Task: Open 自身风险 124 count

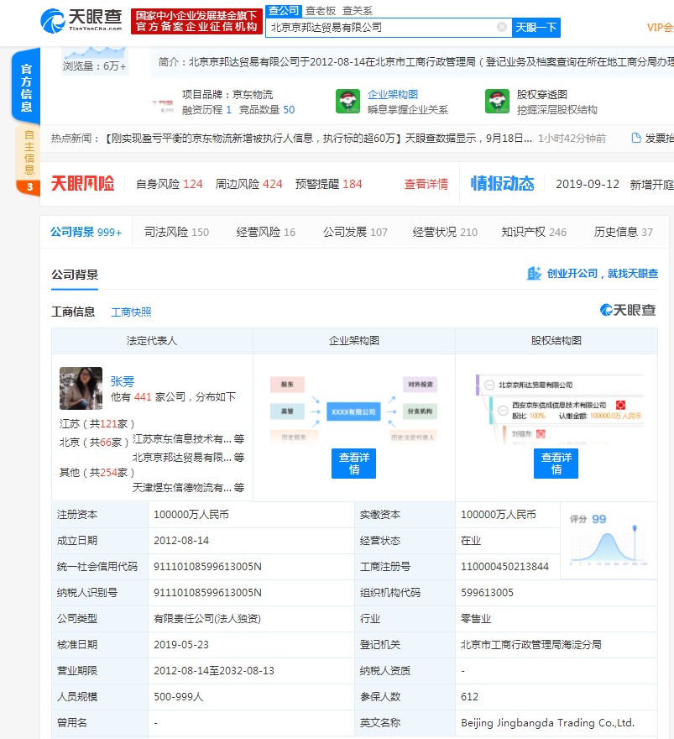Action: (169, 184)
